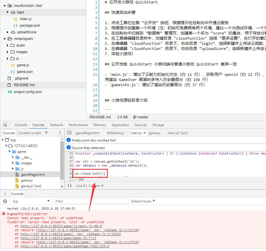
Task: Open the Storage tab
Action: click(158, 125)
